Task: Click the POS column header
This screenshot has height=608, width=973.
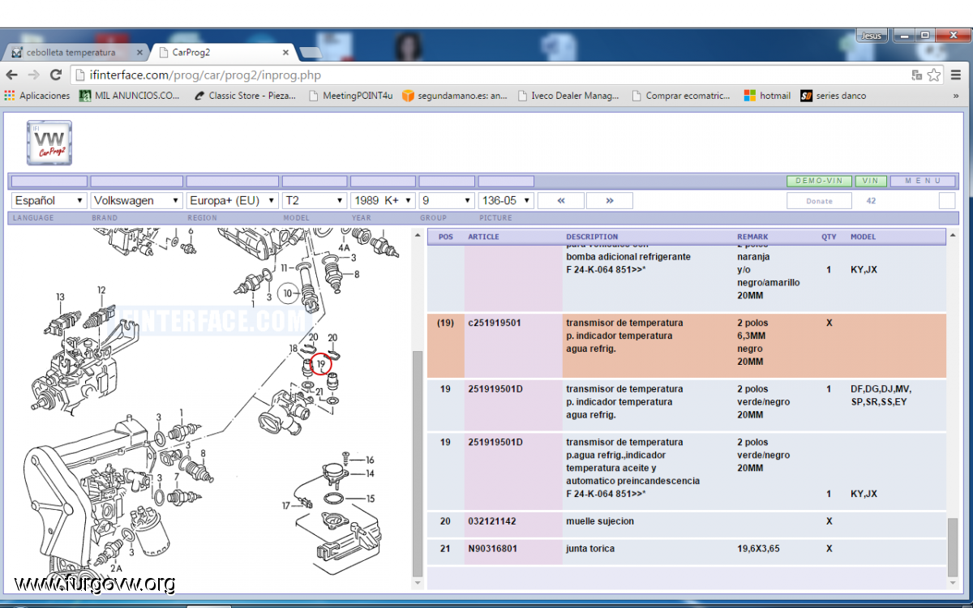Action: (x=446, y=237)
